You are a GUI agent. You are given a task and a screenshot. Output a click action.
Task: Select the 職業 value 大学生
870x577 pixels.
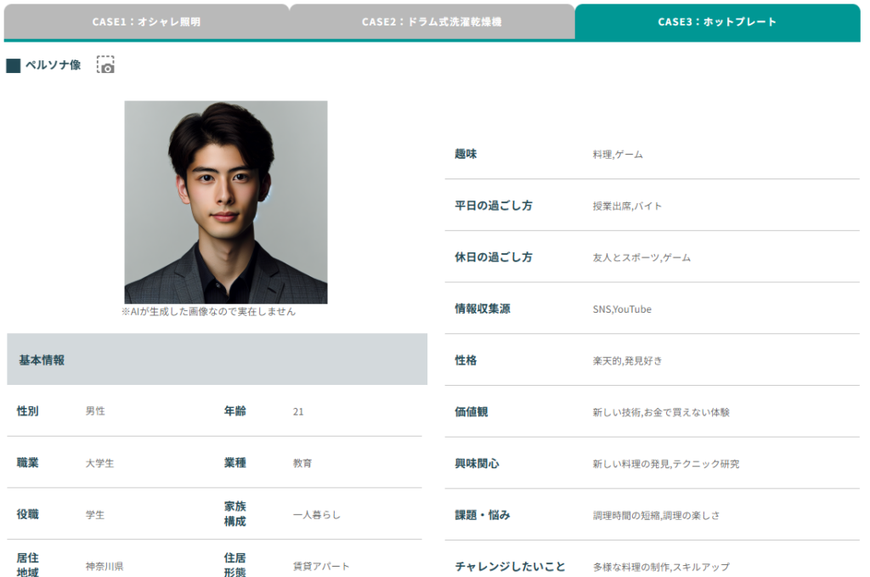point(99,464)
